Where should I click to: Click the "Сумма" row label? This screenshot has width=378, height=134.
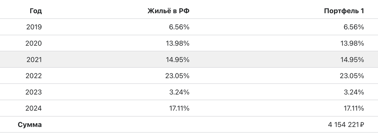pos(30,125)
